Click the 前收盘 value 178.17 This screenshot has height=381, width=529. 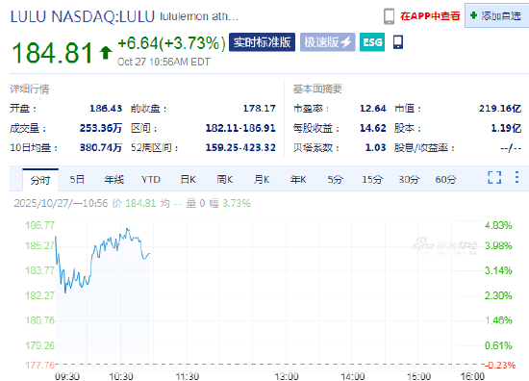pyautogui.click(x=259, y=109)
